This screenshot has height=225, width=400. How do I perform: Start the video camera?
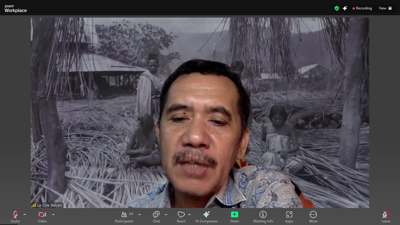[42, 214]
